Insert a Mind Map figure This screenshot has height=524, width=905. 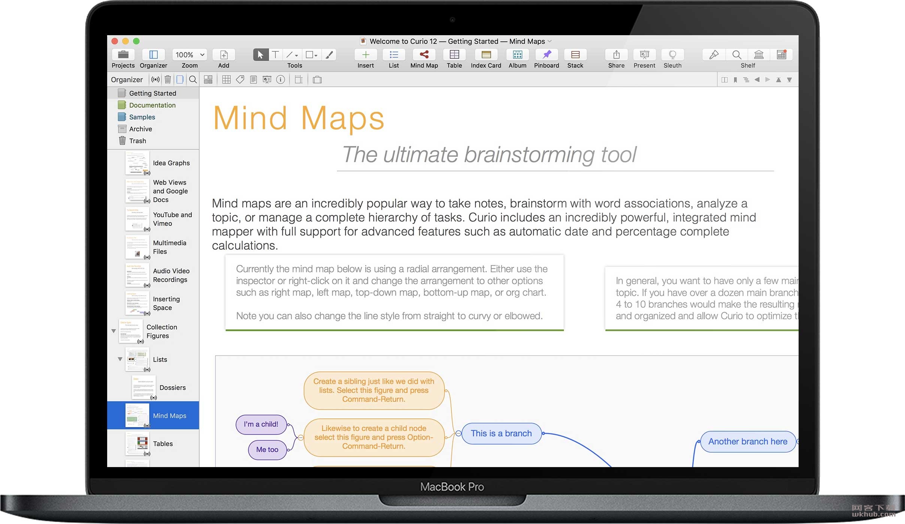(x=424, y=55)
